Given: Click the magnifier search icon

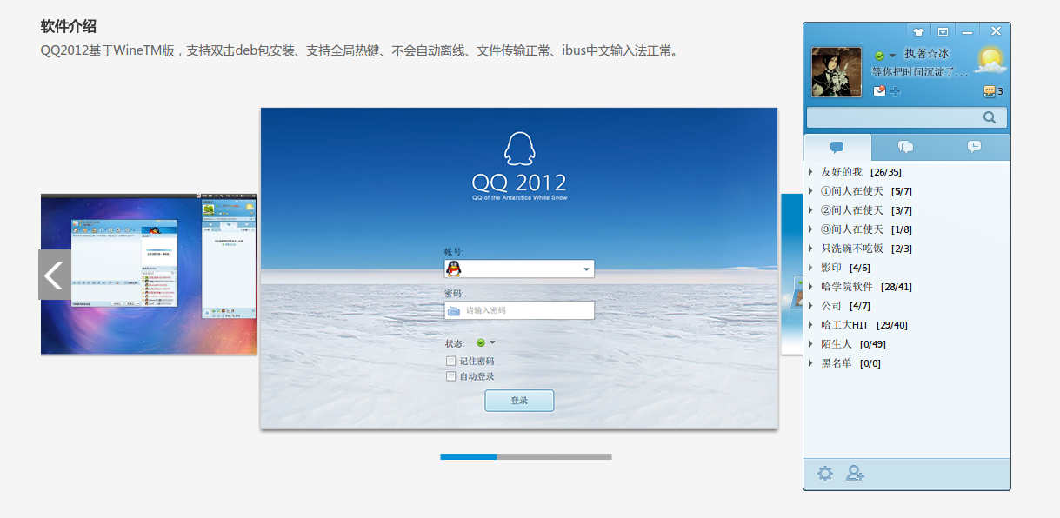Looking at the screenshot, I should pos(990,117).
